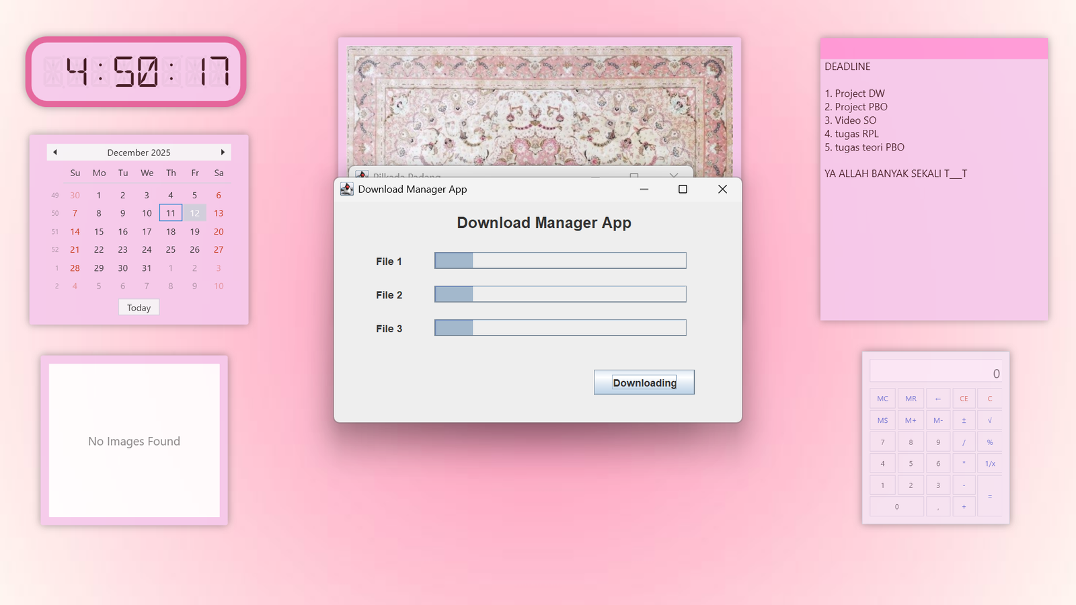Image resolution: width=1076 pixels, height=605 pixels.
Task: Advance calendar to next month
Action: (x=223, y=153)
